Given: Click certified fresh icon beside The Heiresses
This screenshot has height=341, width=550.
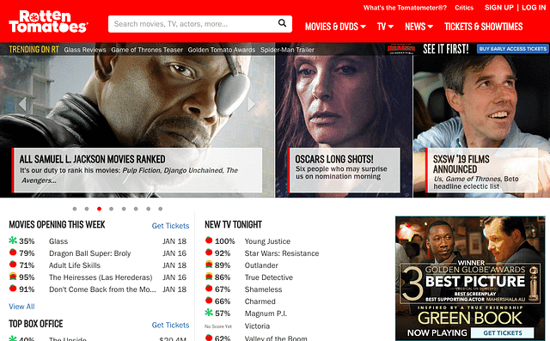Looking at the screenshot, I should pyautogui.click(x=13, y=277).
